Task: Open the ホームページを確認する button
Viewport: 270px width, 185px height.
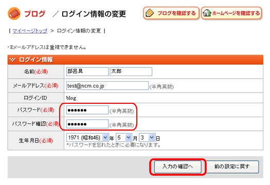Action: click(x=231, y=13)
